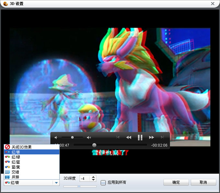220x193 pixels.
Task: Click the interlaced lines icon
Action: coord(7,172)
